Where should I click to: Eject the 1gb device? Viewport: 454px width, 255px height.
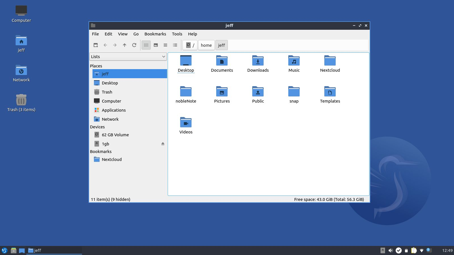point(163,144)
